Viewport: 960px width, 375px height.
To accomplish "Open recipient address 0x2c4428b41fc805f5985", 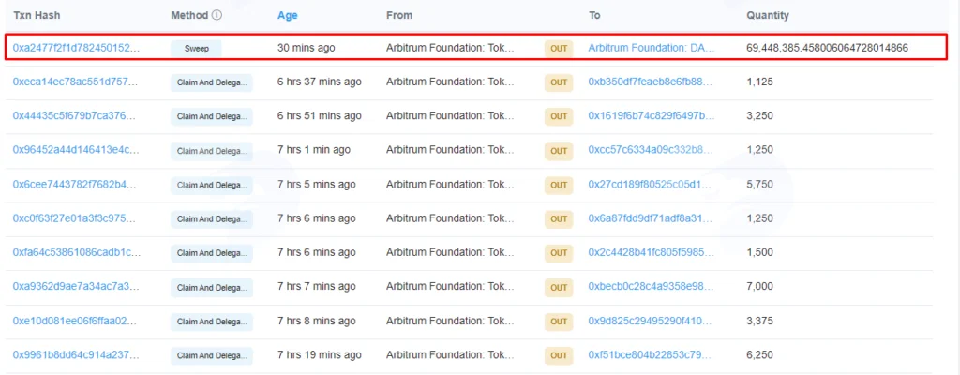I will [x=651, y=252].
